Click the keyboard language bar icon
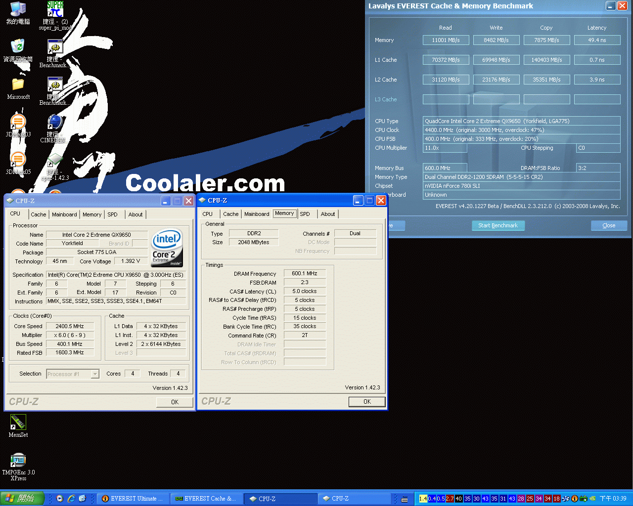Viewport: 633px width, 506px height. (x=405, y=499)
